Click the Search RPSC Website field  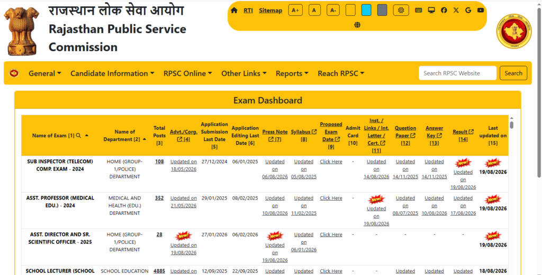pos(458,73)
